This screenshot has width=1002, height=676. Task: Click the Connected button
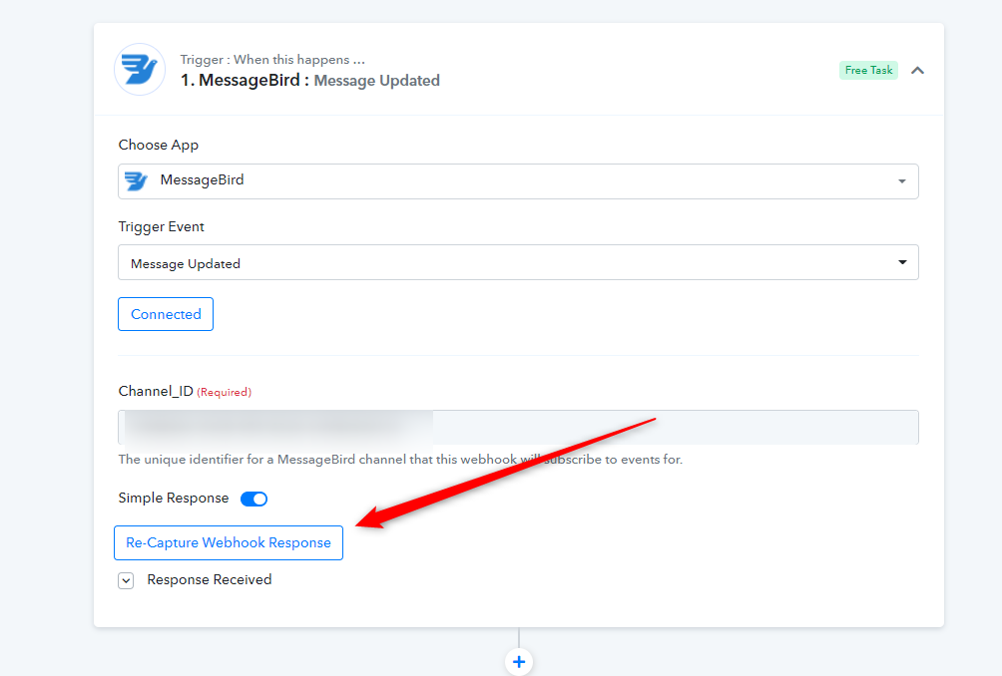pos(166,314)
